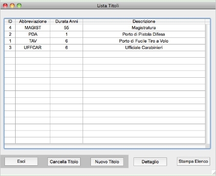Select the Ufficiale Carabinieri row
The image size is (216, 176).
pyautogui.click(x=105, y=47)
